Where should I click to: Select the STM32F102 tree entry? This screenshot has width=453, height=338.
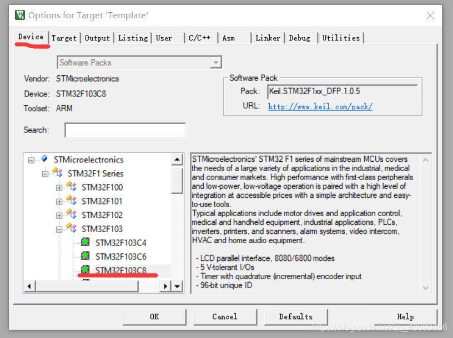coord(102,215)
